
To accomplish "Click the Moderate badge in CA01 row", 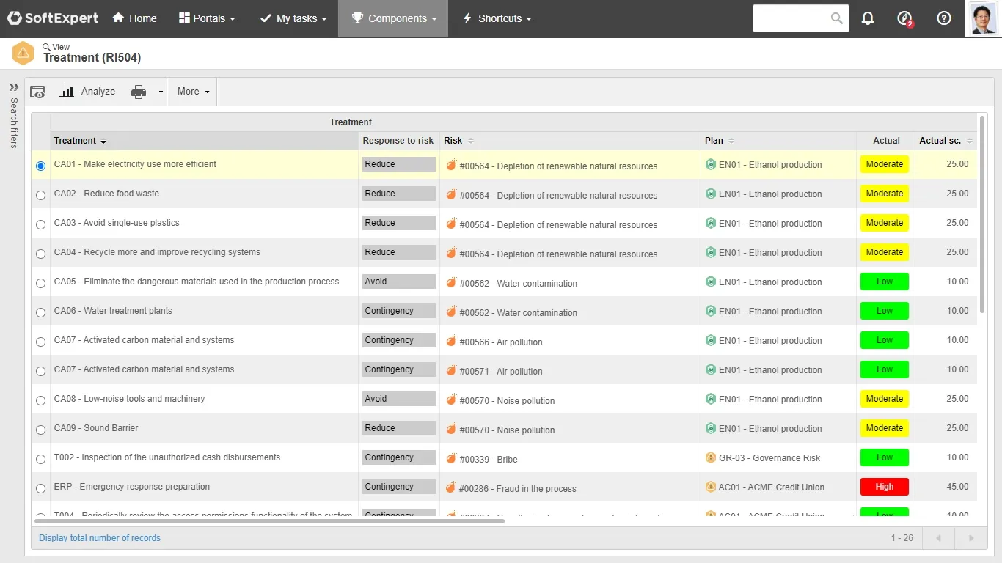I will click(884, 164).
